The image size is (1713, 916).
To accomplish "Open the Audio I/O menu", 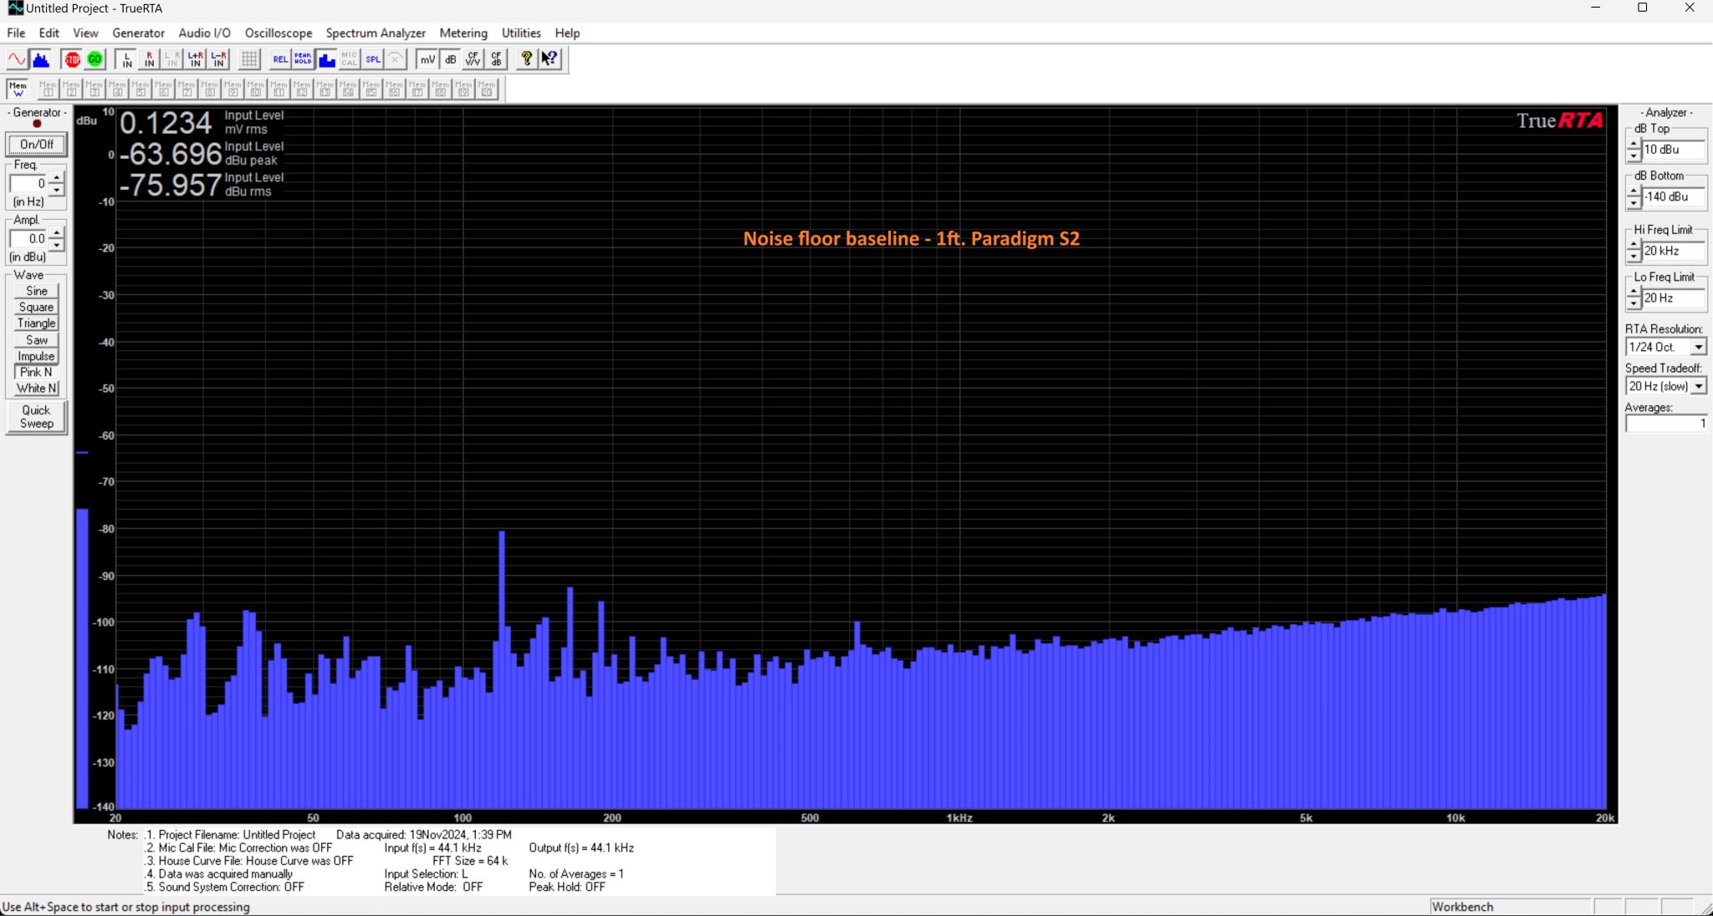I will [x=204, y=33].
